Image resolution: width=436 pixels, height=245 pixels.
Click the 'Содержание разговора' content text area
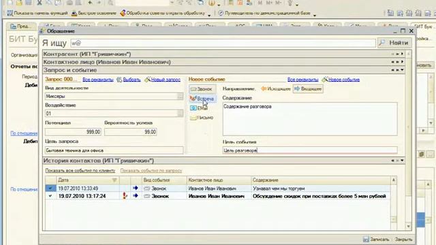pyautogui.click(x=310, y=119)
